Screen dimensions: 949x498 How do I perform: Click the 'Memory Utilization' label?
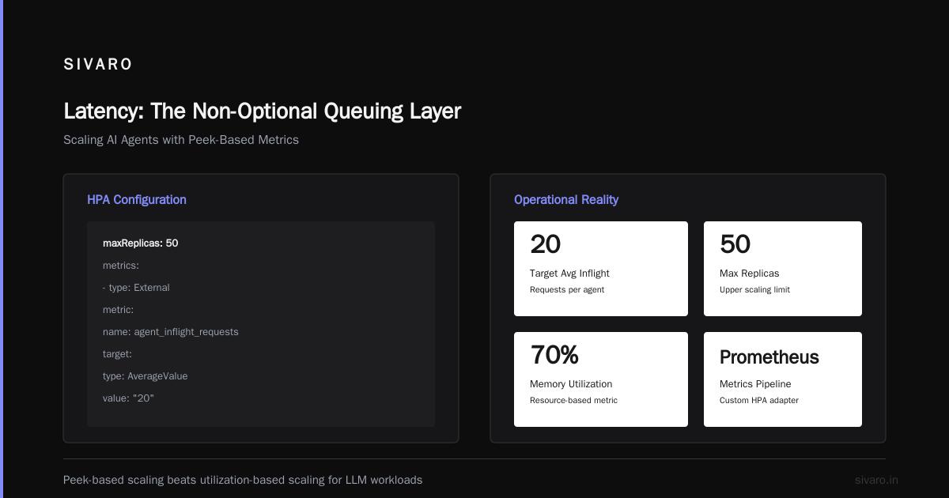point(571,384)
